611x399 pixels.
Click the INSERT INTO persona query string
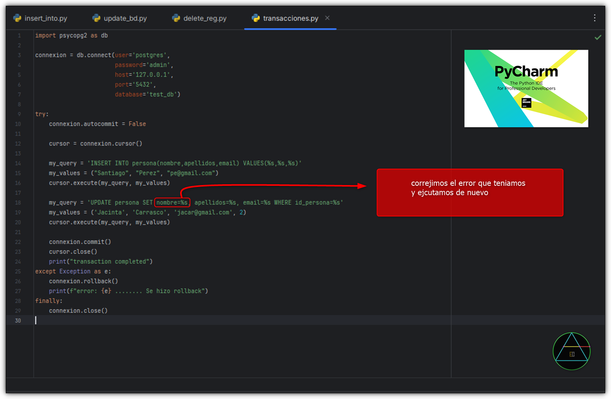coord(194,163)
